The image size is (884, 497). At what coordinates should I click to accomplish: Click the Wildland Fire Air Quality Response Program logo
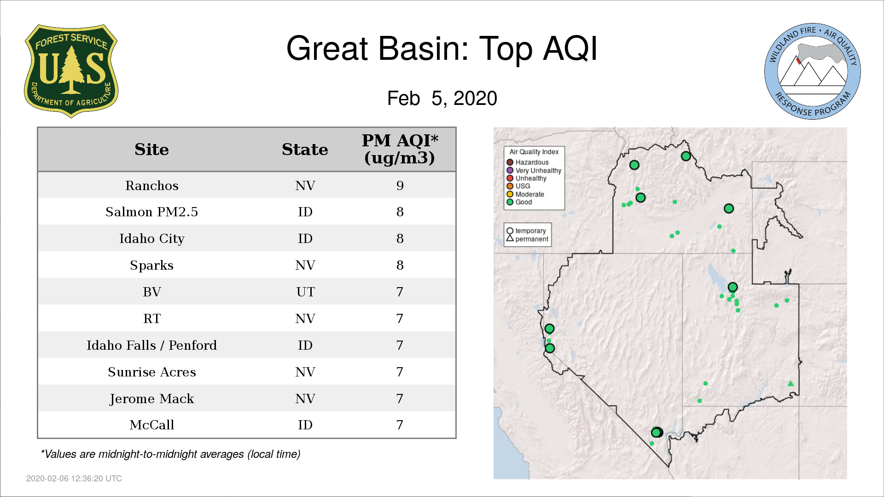813,71
